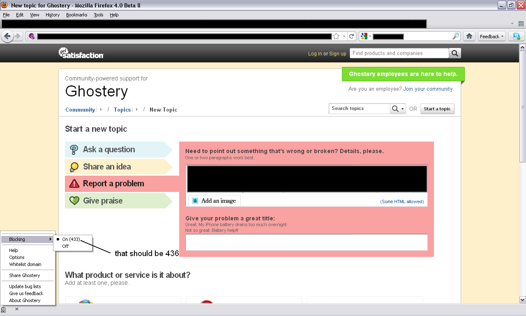526x316 pixels.
Task: Open the History menu
Action: click(53, 15)
